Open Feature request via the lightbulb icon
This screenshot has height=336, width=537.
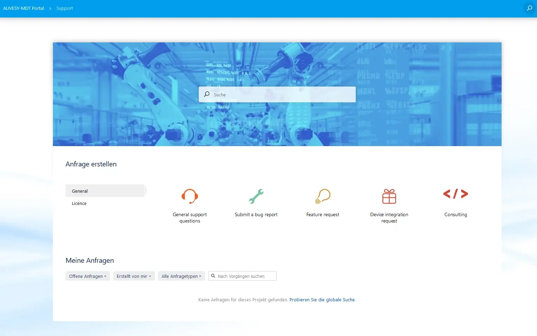(x=322, y=196)
